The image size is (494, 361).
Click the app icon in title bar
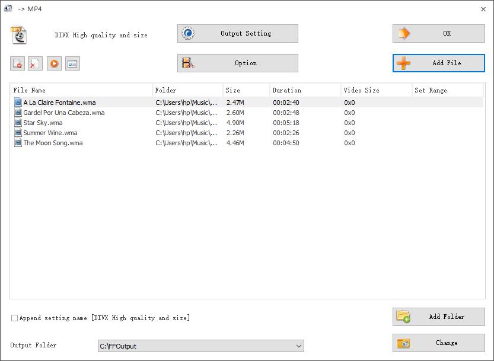click(x=8, y=8)
